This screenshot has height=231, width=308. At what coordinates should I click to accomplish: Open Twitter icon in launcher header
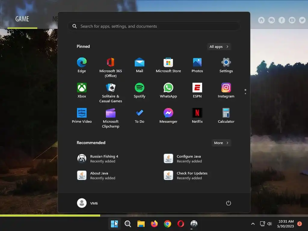point(302,20)
